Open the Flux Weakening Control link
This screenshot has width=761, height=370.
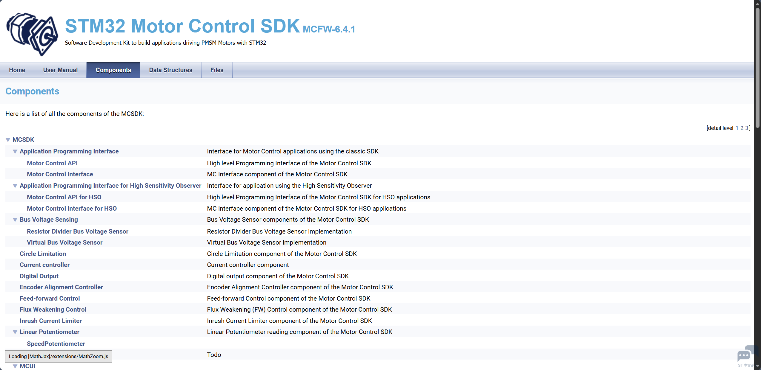coord(53,310)
